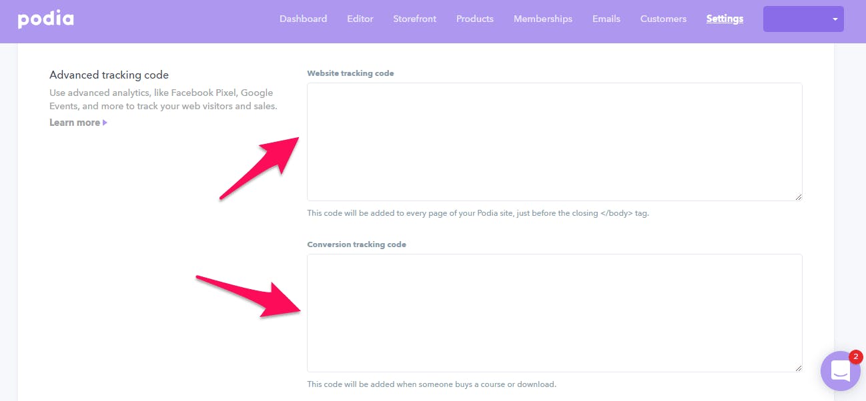Click the red notification badge on chat
866x401 pixels.
click(x=856, y=357)
